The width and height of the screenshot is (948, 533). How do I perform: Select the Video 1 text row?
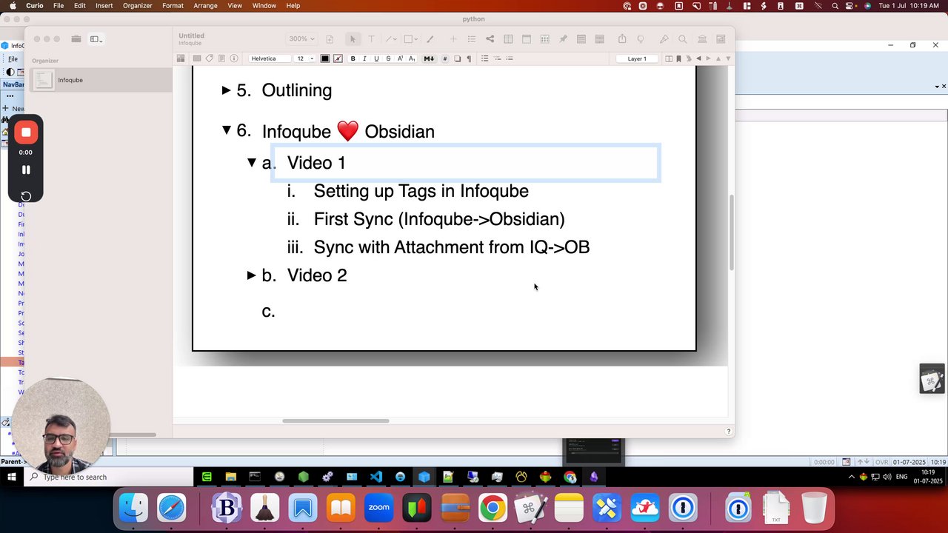466,163
